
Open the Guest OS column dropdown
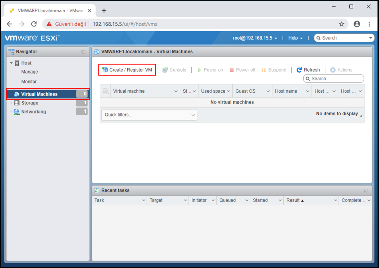tap(268, 91)
